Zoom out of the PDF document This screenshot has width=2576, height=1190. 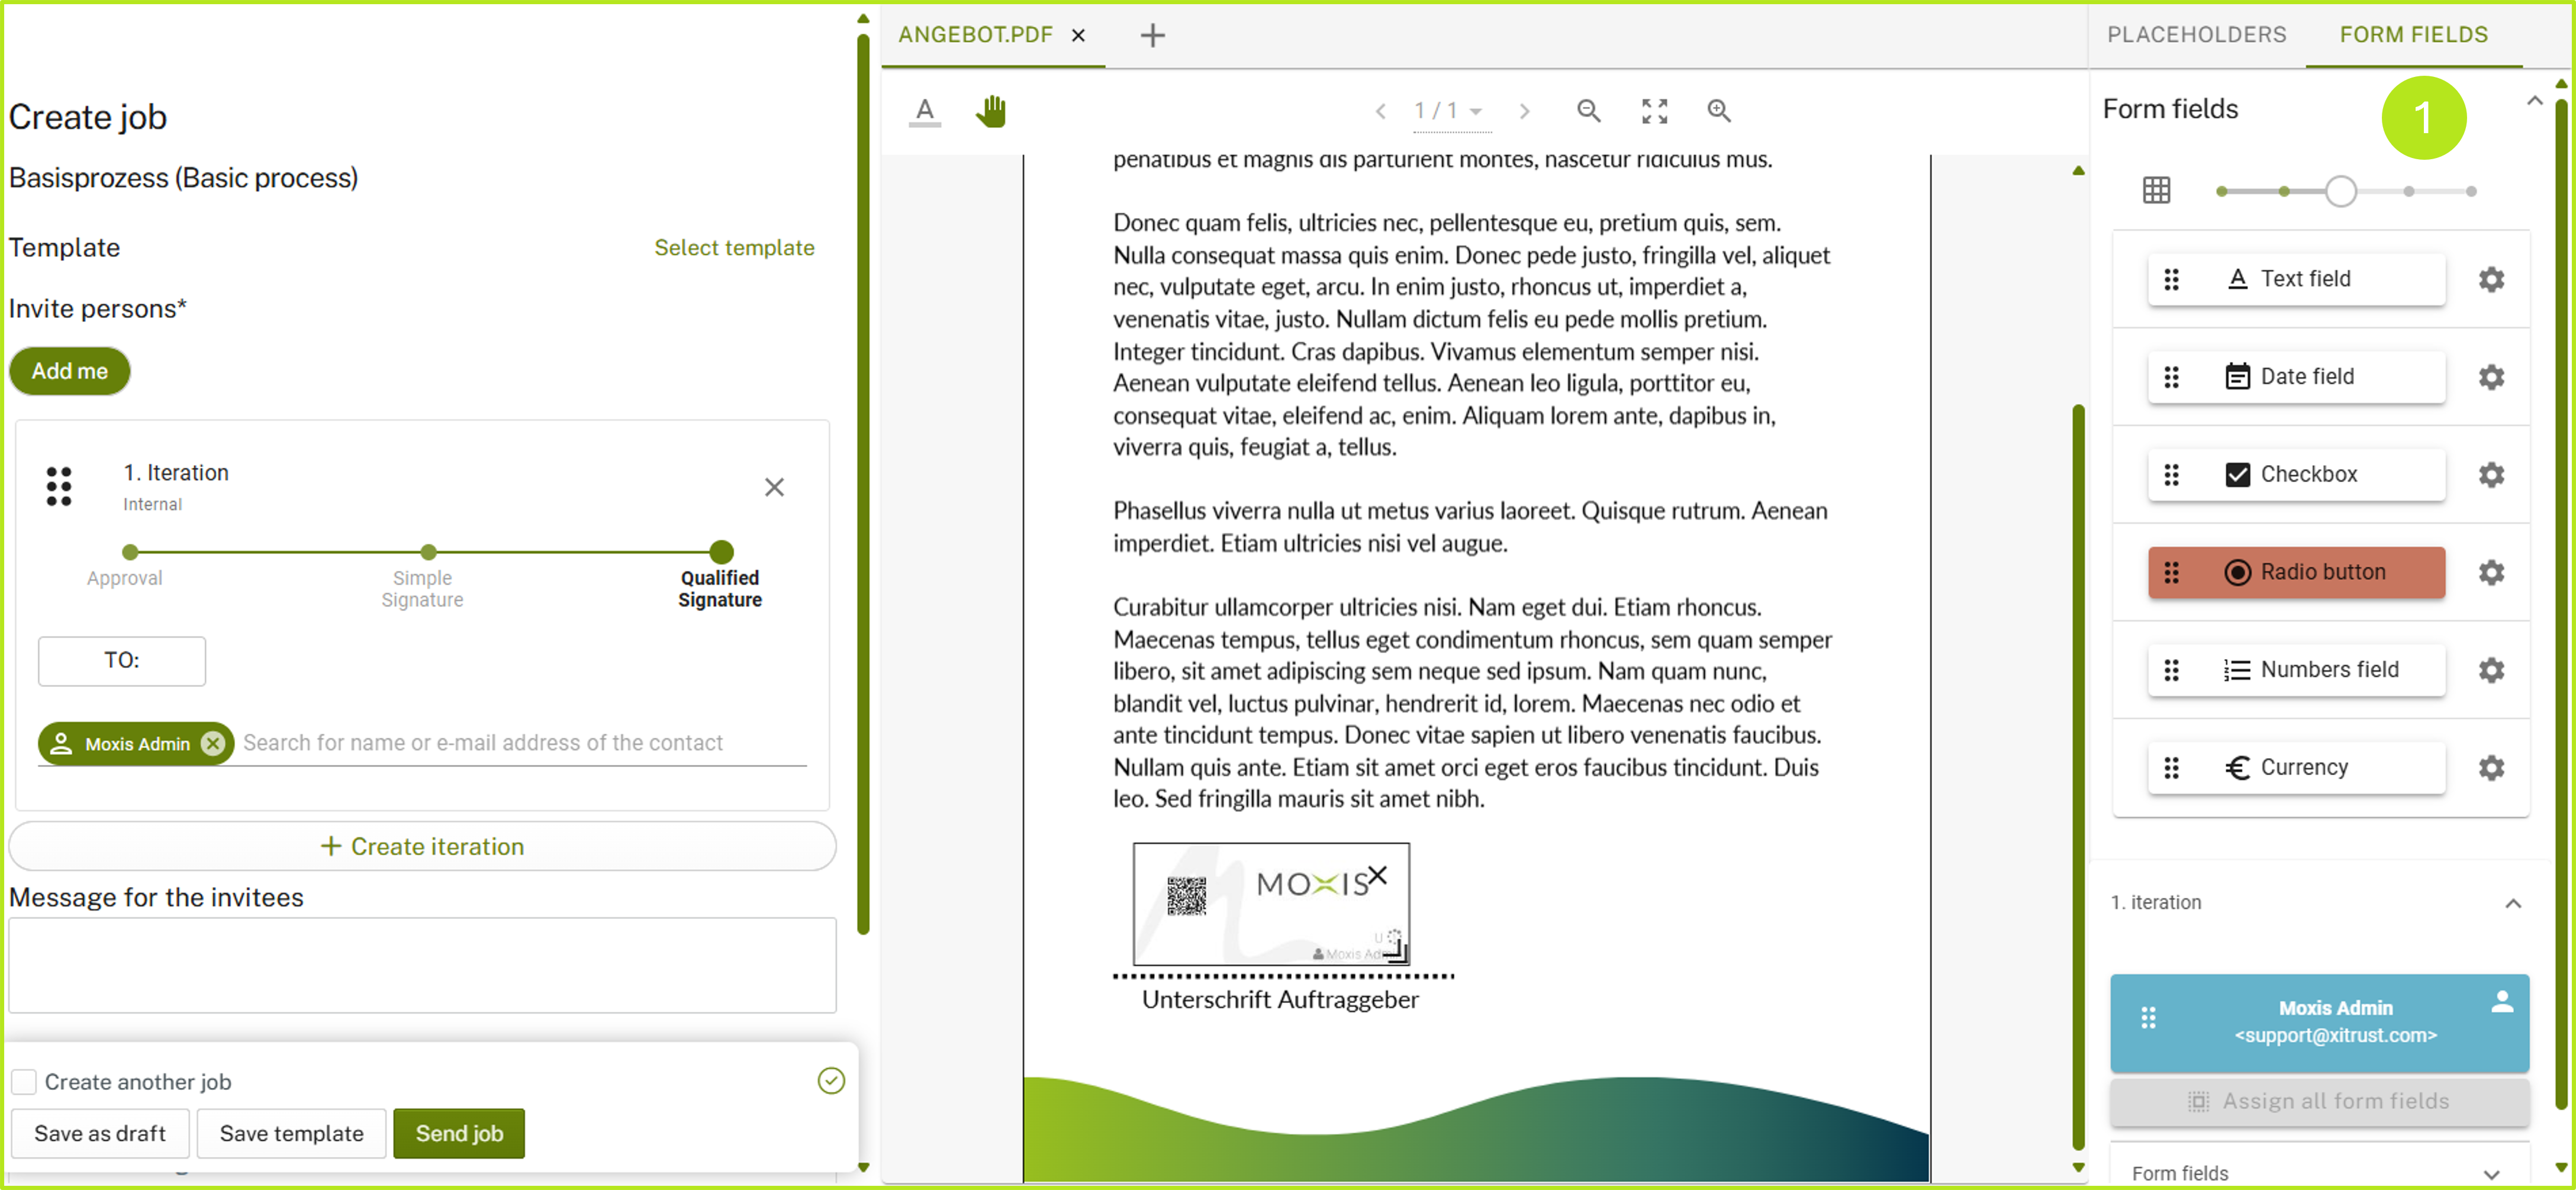click(1588, 111)
